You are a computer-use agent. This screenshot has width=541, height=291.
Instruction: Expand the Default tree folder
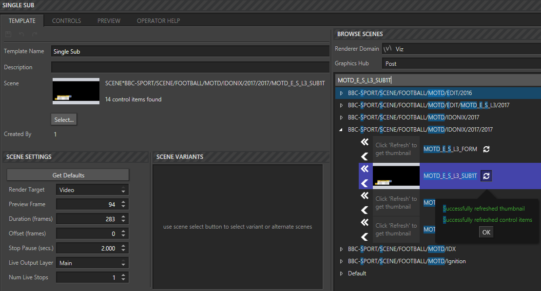tap(341, 273)
